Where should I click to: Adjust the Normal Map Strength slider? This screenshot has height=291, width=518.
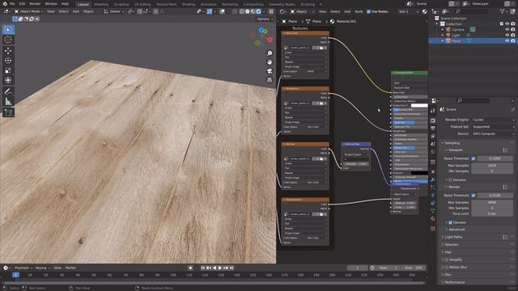(x=356, y=163)
